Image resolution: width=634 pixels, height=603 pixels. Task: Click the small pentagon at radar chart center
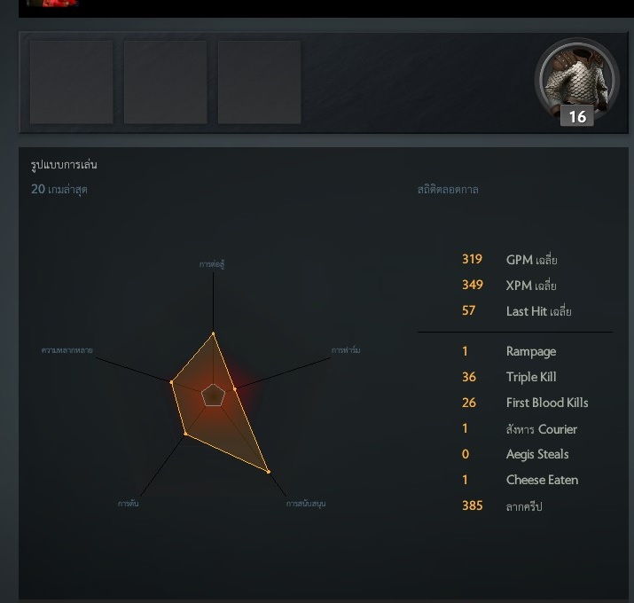213,395
